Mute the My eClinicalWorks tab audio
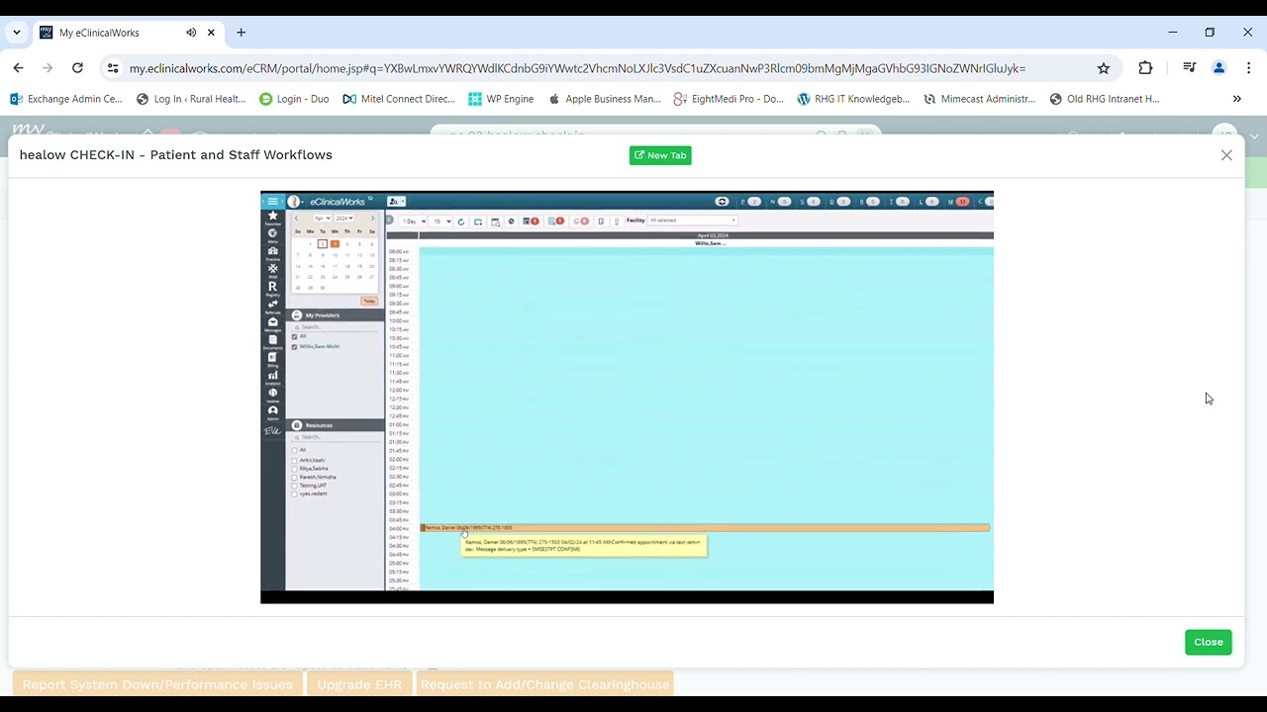1267x712 pixels. [191, 33]
